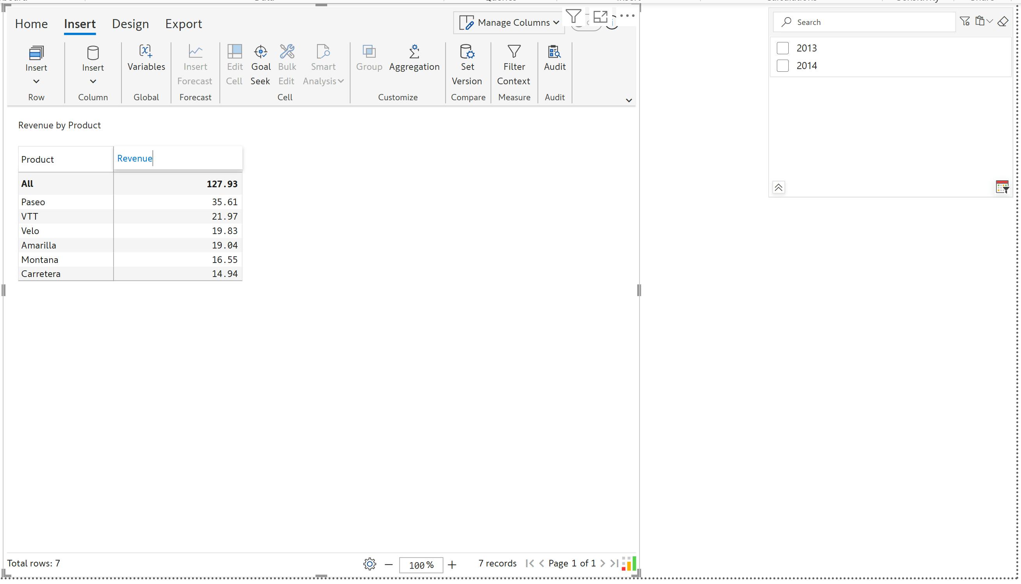
Task: Expand the Insert Column dropdown
Action: coord(93,82)
